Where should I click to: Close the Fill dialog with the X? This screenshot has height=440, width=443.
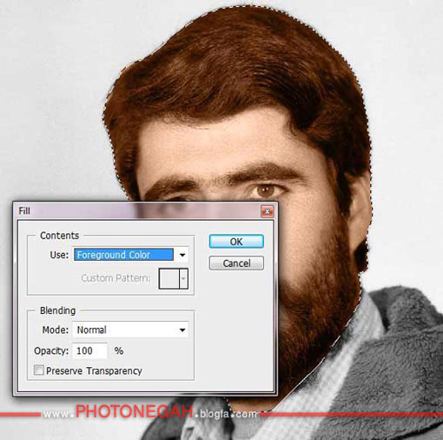point(268,211)
